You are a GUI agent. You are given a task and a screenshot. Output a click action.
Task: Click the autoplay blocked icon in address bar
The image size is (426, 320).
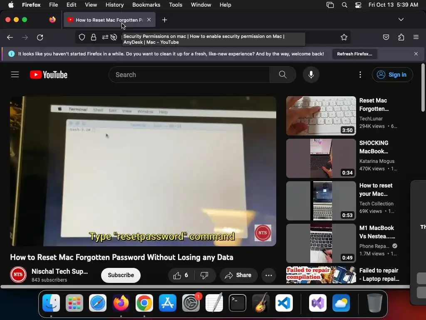point(114,37)
